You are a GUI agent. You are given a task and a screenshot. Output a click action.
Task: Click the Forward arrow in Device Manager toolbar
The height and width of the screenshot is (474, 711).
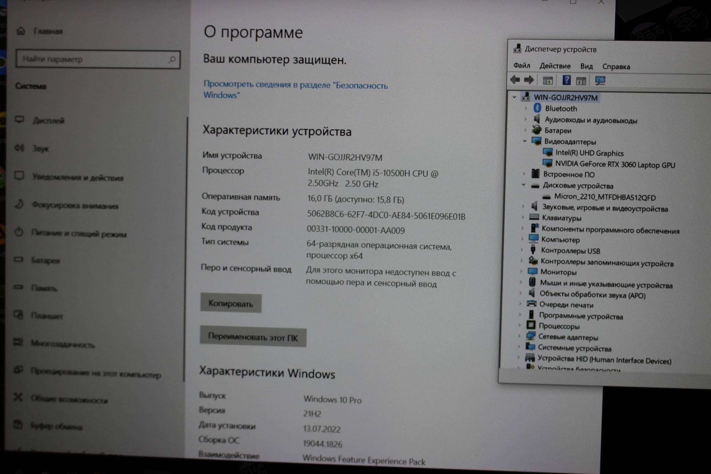click(x=529, y=80)
